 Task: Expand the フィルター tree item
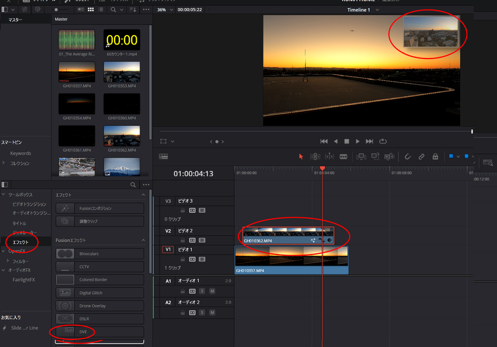tap(8, 260)
